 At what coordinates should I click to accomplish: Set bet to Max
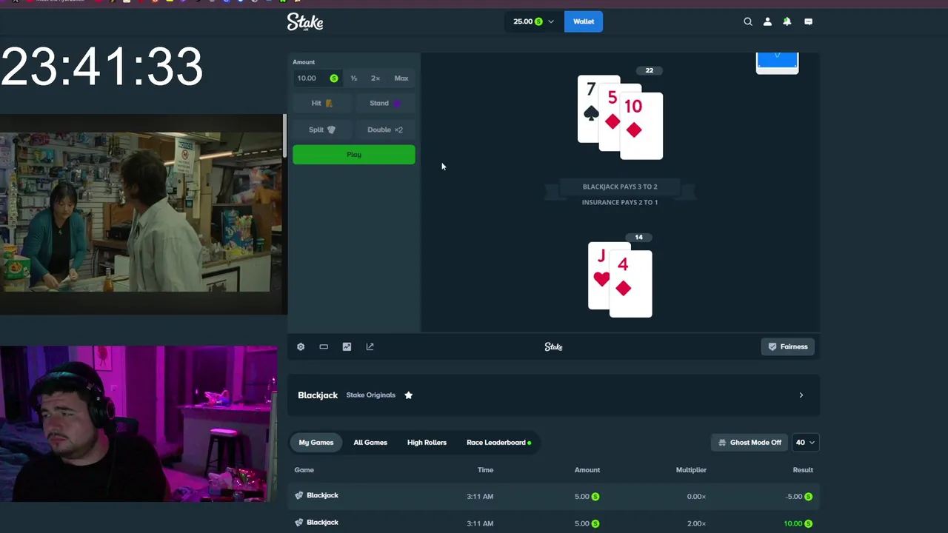[x=401, y=78]
